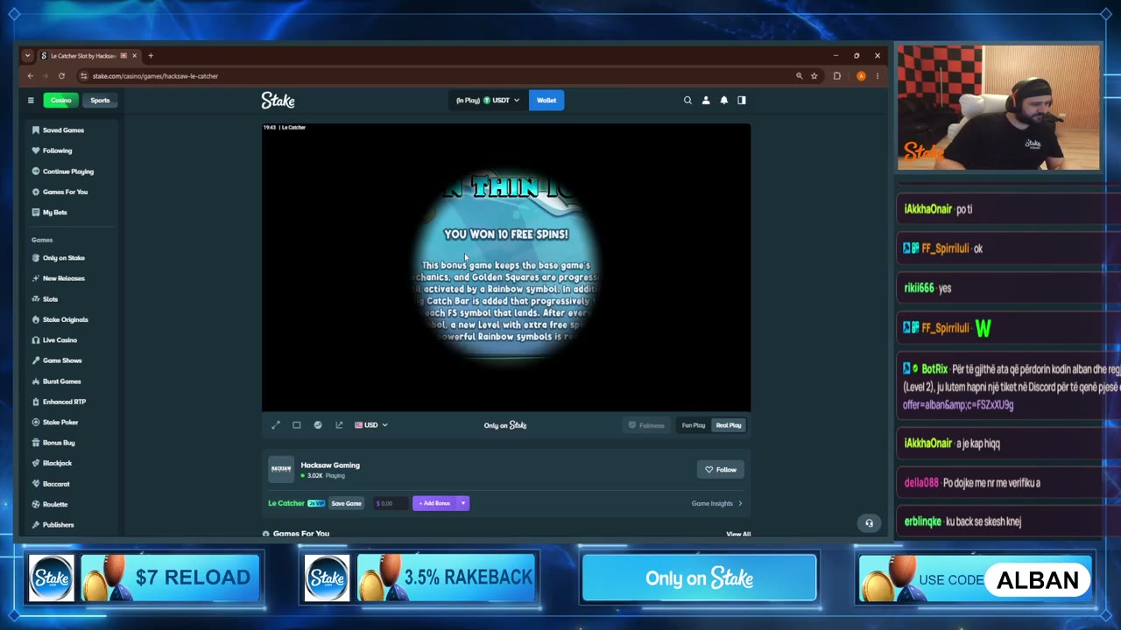
Task: Open the Stake site search
Action: coord(687,101)
